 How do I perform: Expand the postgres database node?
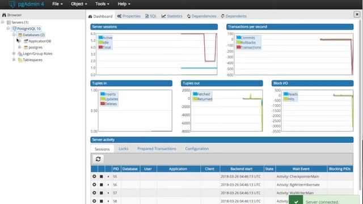[x=20, y=47]
